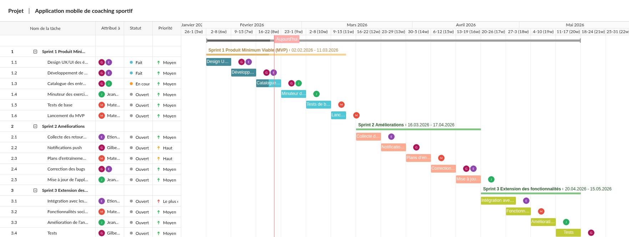The image size is (629, 237).
Task: Click red priority arrow on task 3.1
Action: pos(158,201)
